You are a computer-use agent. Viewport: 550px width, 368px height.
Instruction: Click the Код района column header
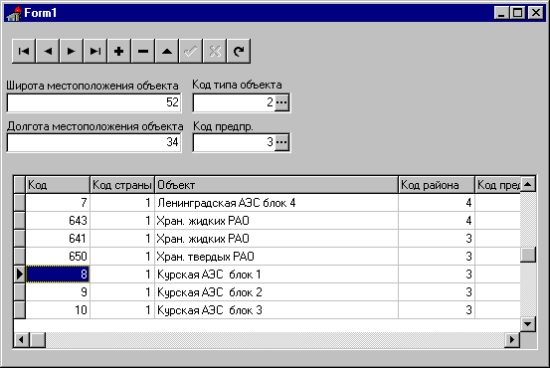[437, 185]
